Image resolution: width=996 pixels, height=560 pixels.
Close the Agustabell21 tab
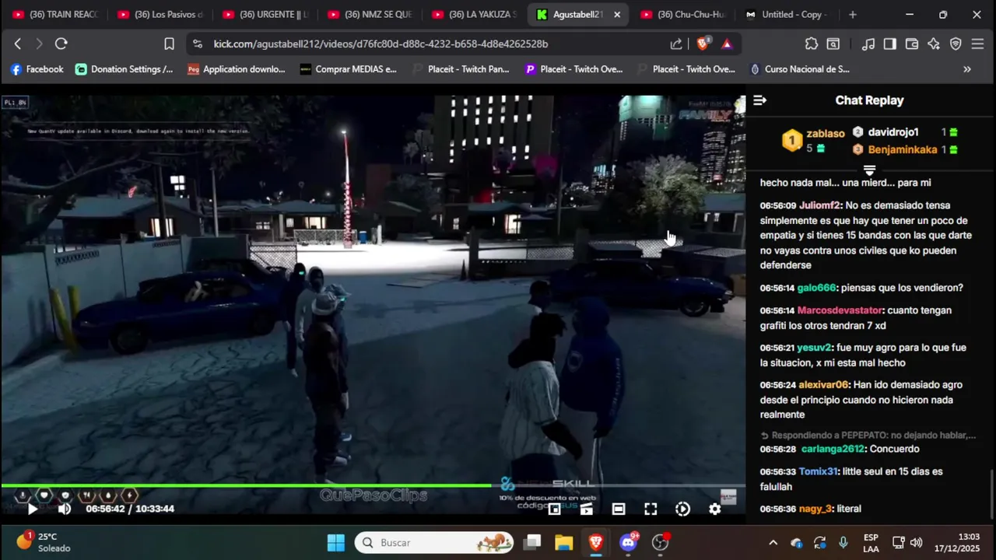(x=617, y=15)
